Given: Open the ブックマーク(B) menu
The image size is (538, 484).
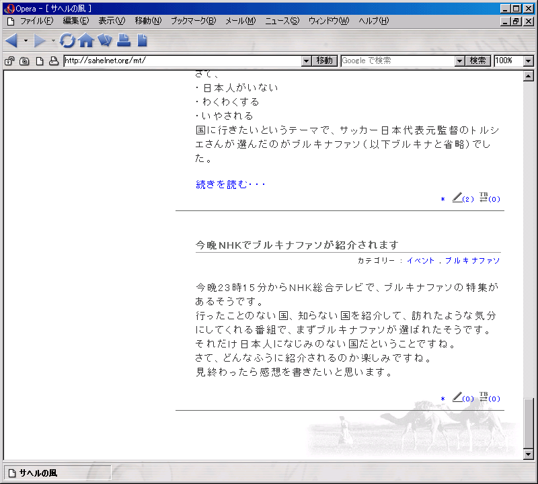Looking at the screenshot, I should pos(194,22).
